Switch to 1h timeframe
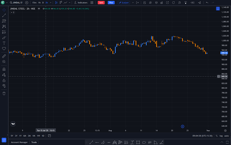 tap(39, 3)
